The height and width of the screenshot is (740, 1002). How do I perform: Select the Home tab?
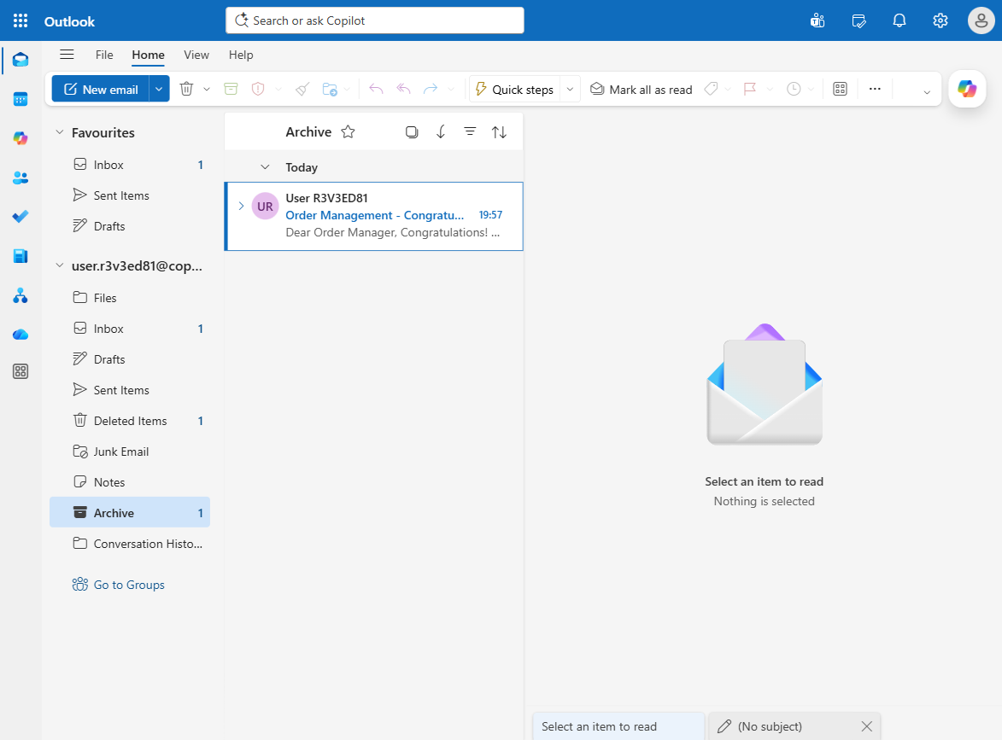[149, 55]
